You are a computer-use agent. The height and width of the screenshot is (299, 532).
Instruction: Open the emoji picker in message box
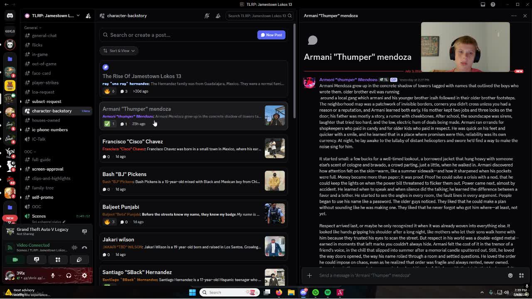(510, 275)
